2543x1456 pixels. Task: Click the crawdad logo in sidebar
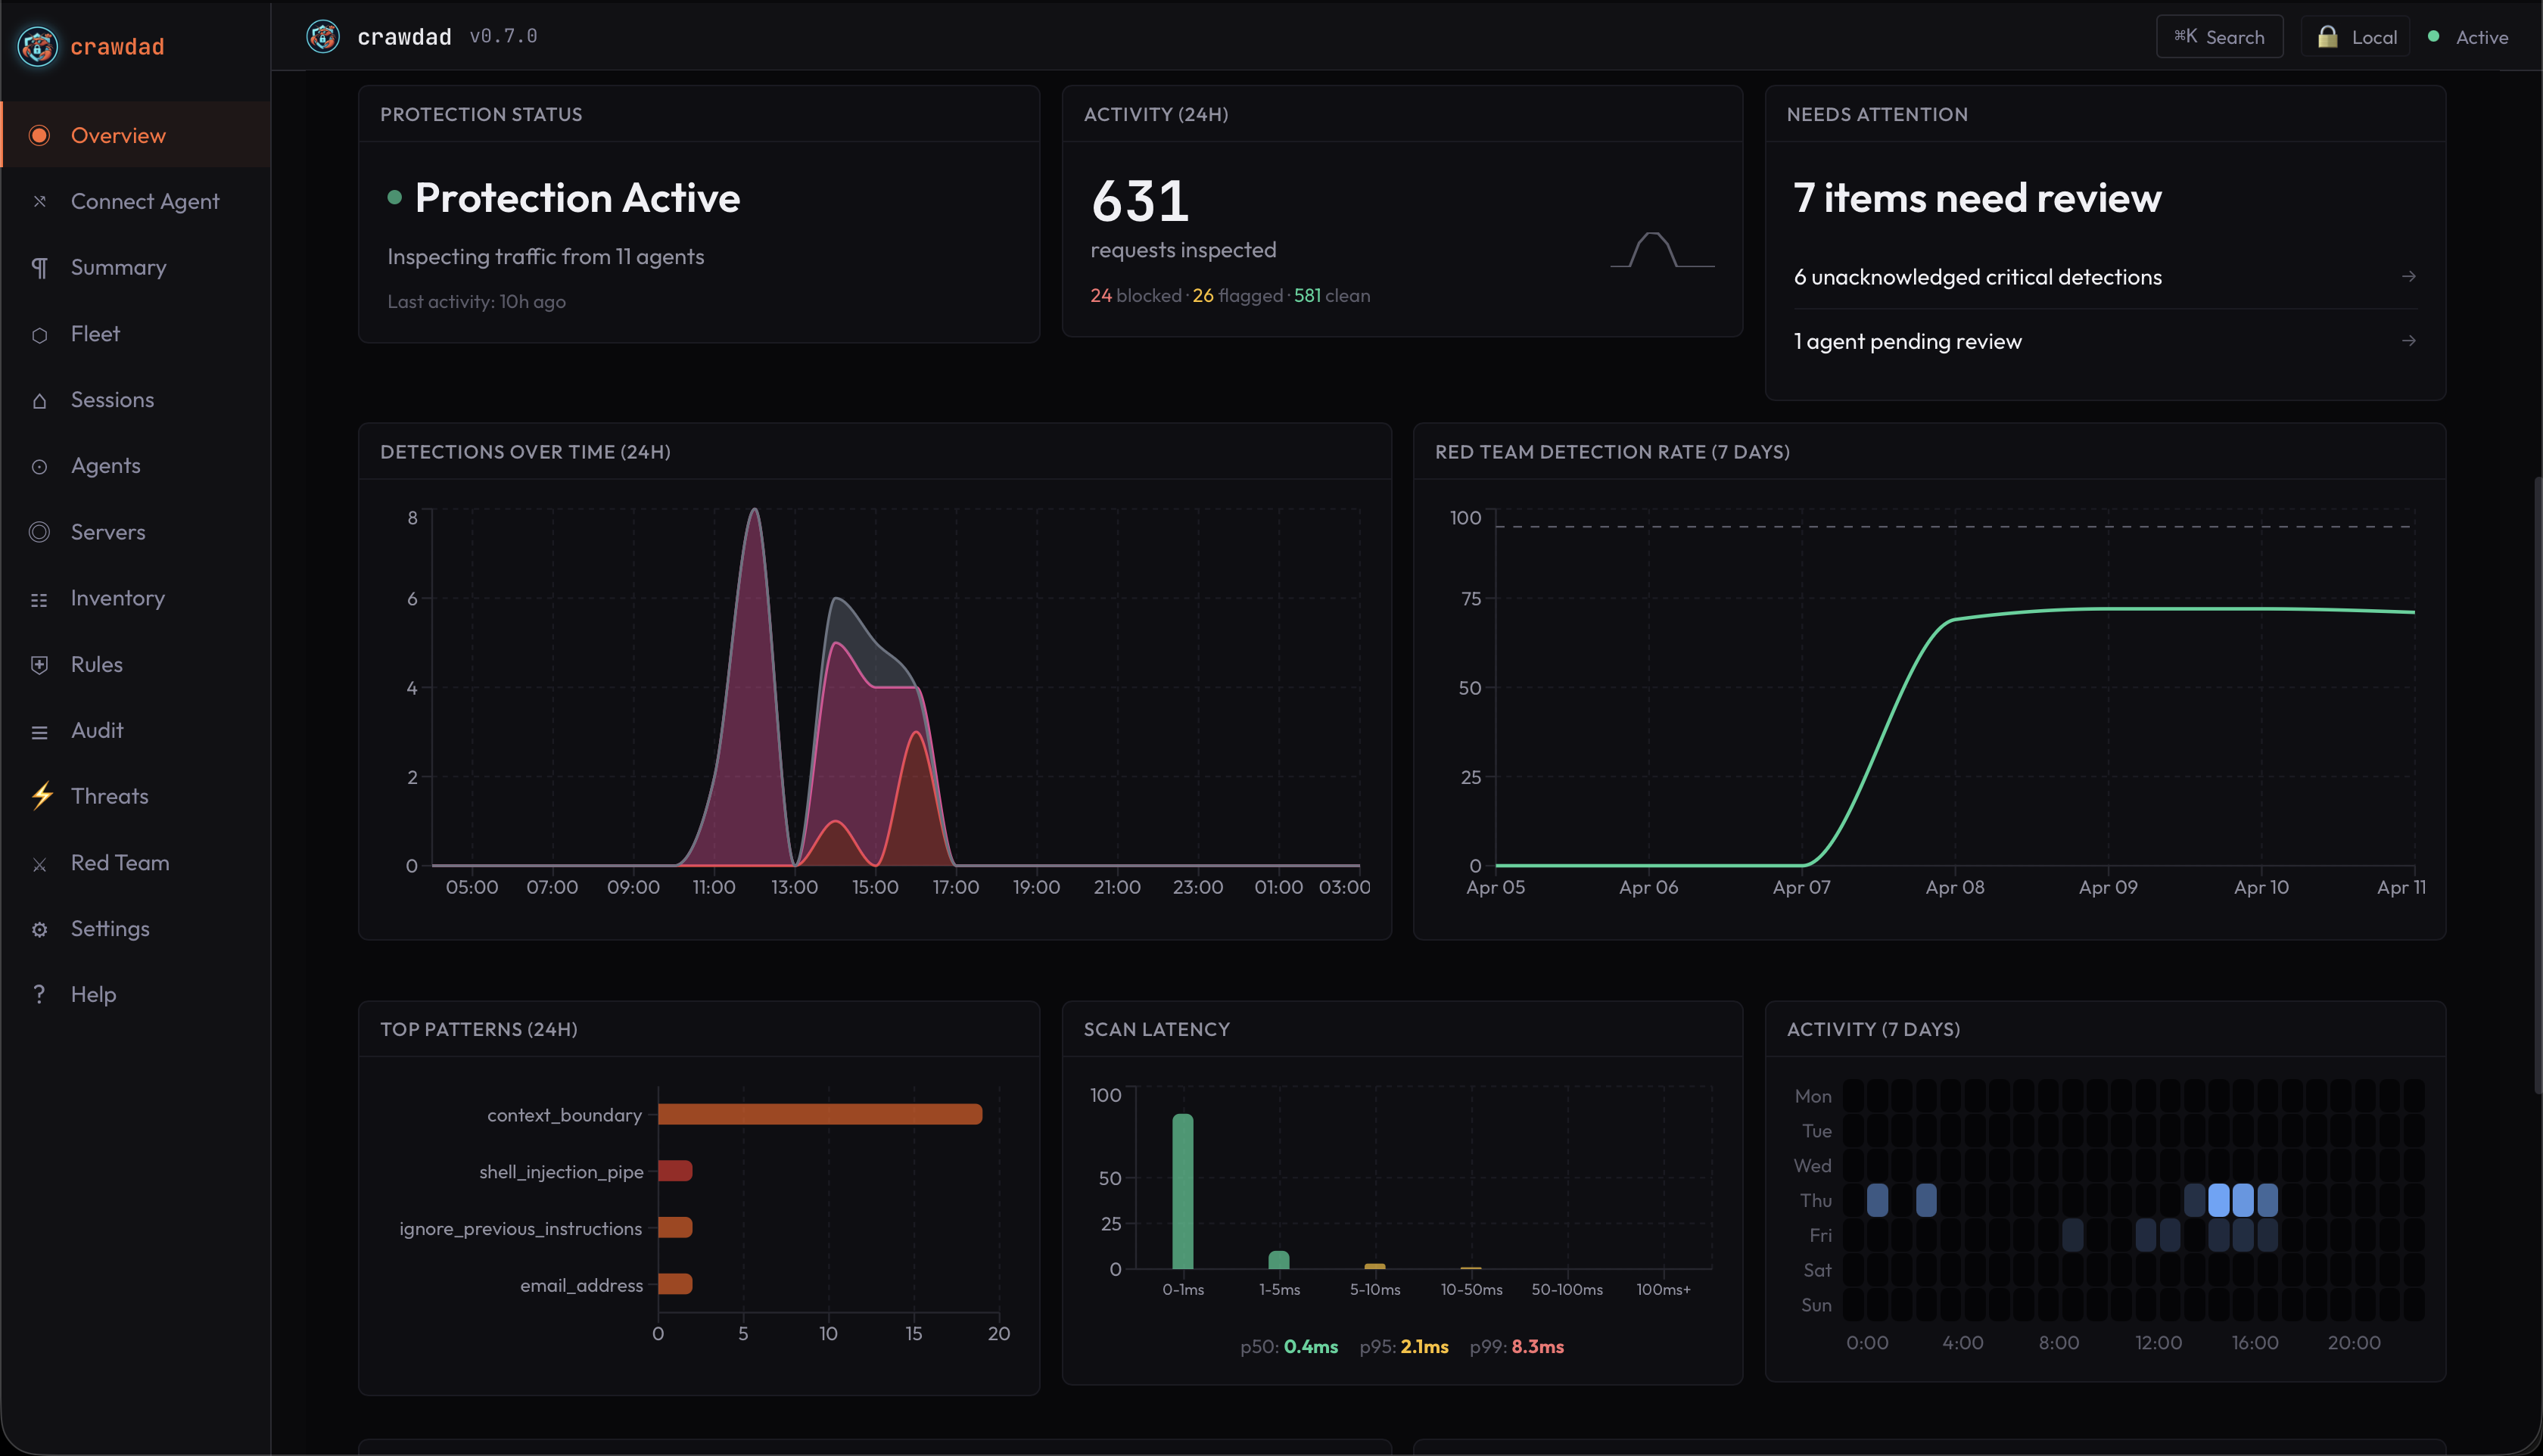pyautogui.click(x=38, y=46)
